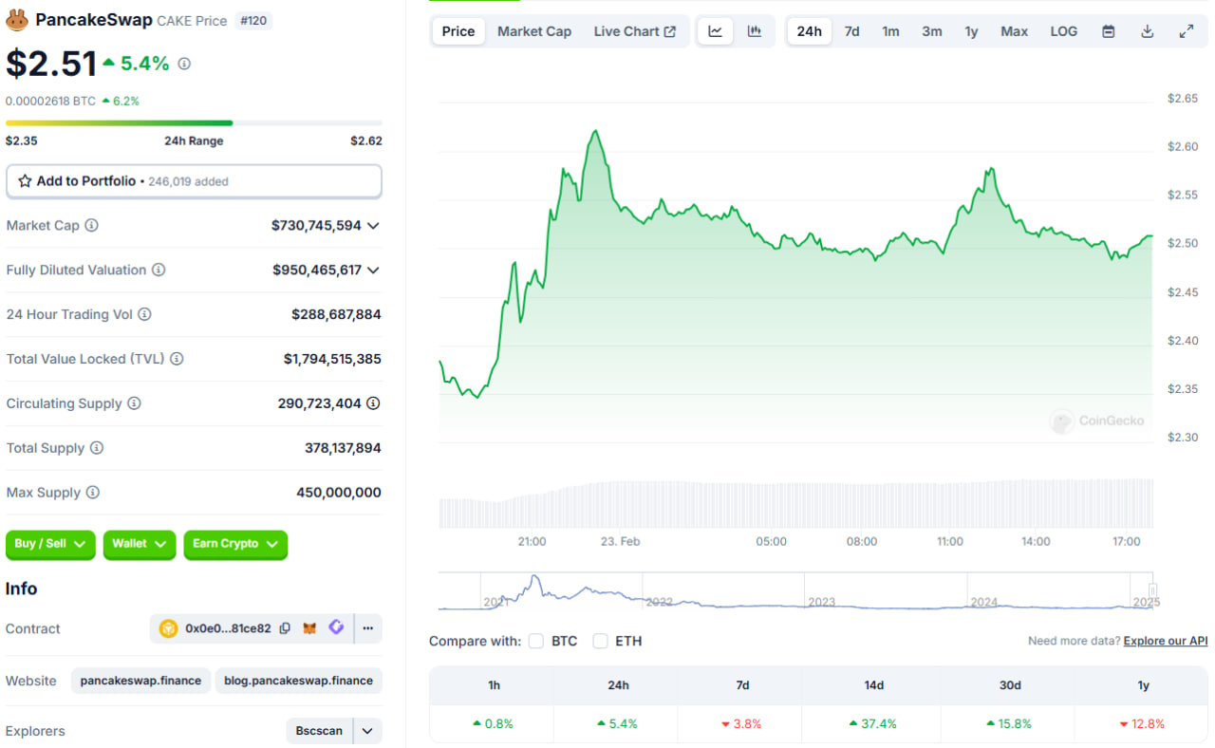Click the Fully Diluted Valuation info icon

[x=159, y=270]
